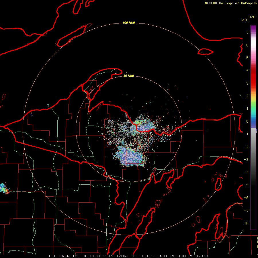Click the 0 value on the dB scale
The height and width of the screenshot is (258, 258).
click(x=247, y=122)
